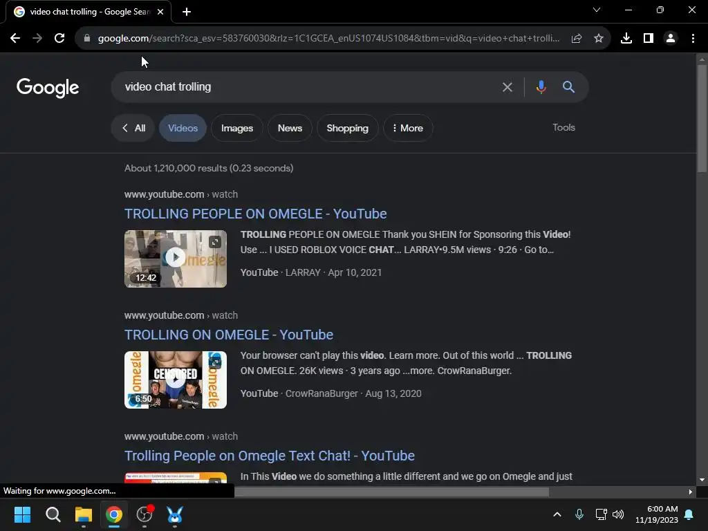708x531 pixels.
Task: Open the notification bell icon
Action: point(689,514)
